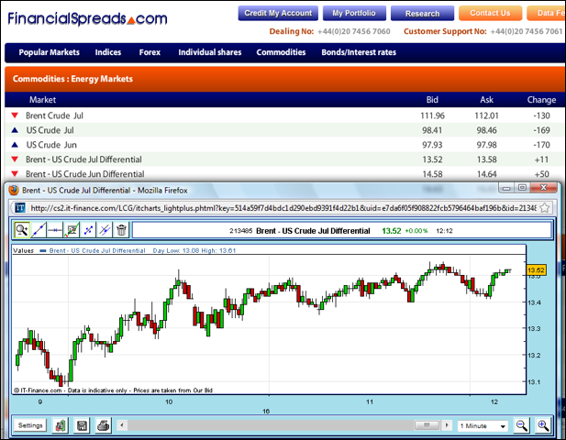Click the FinancialSpreads.com logo

[x=87, y=18]
